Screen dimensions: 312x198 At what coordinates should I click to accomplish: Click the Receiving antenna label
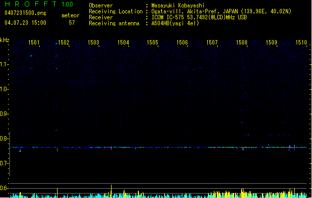point(114,23)
